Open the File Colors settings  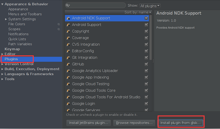pyautogui.click(x=17, y=24)
